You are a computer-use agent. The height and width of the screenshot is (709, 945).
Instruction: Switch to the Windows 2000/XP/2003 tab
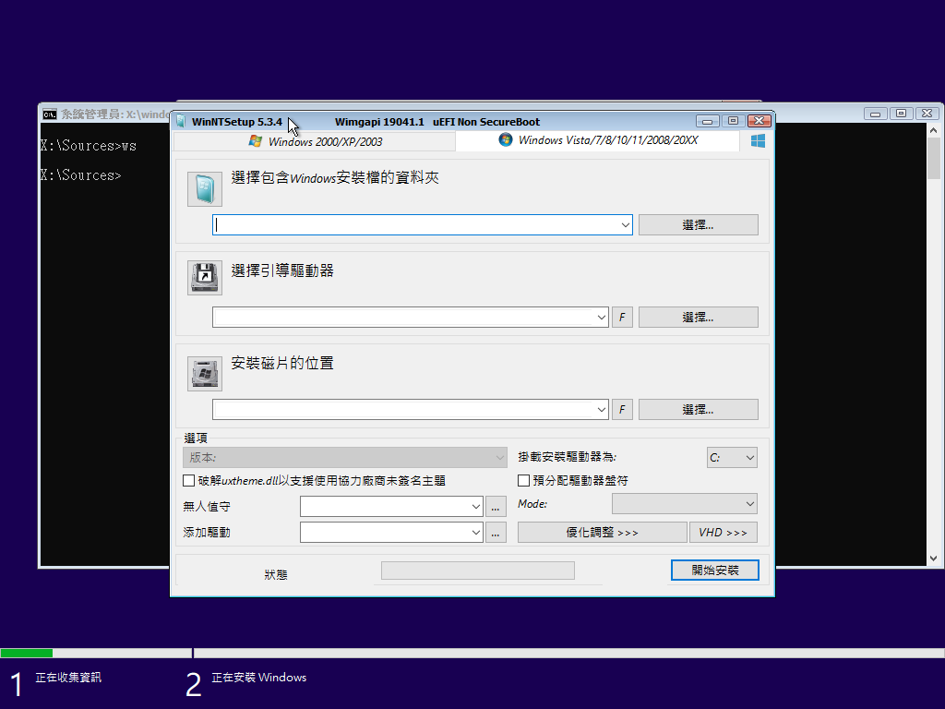(316, 141)
